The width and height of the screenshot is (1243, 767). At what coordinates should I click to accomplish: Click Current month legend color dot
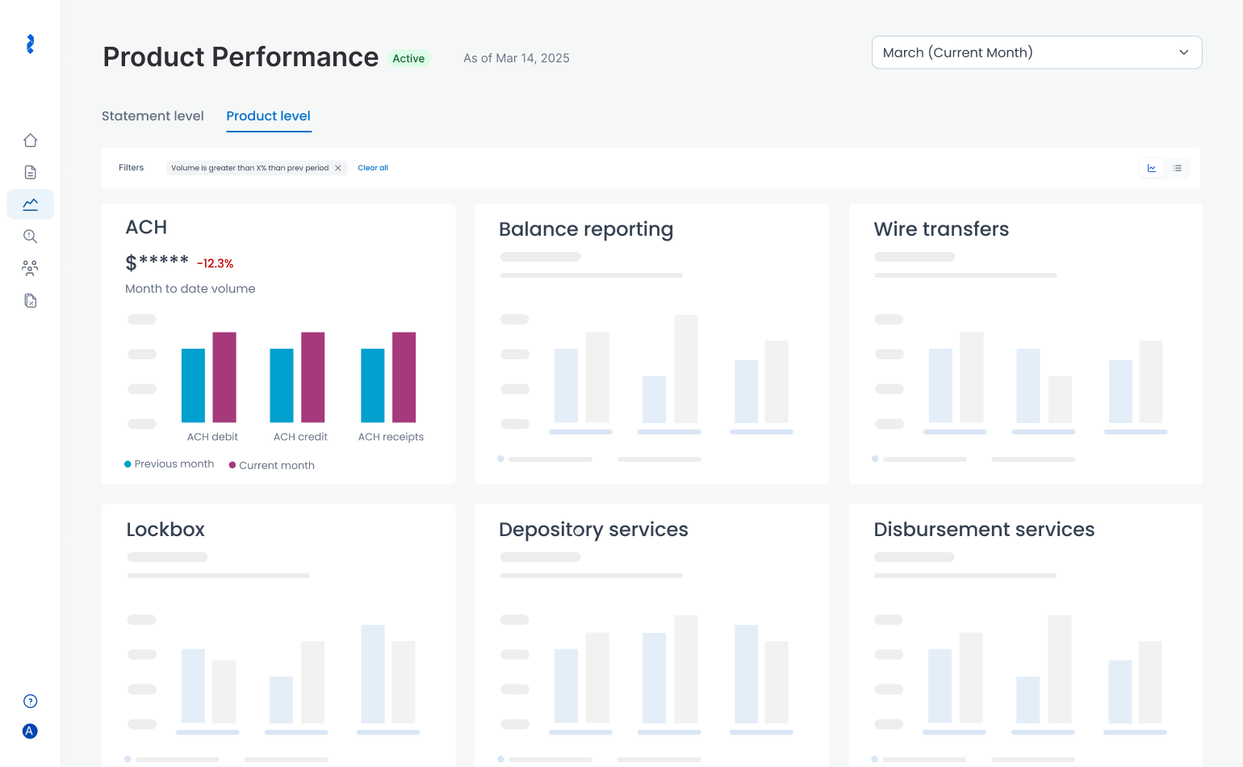point(232,465)
